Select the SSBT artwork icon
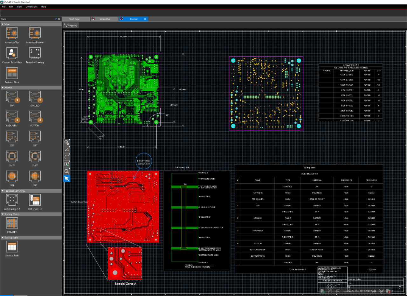Image resolution: width=407 pixels, height=296 pixels. point(35,136)
